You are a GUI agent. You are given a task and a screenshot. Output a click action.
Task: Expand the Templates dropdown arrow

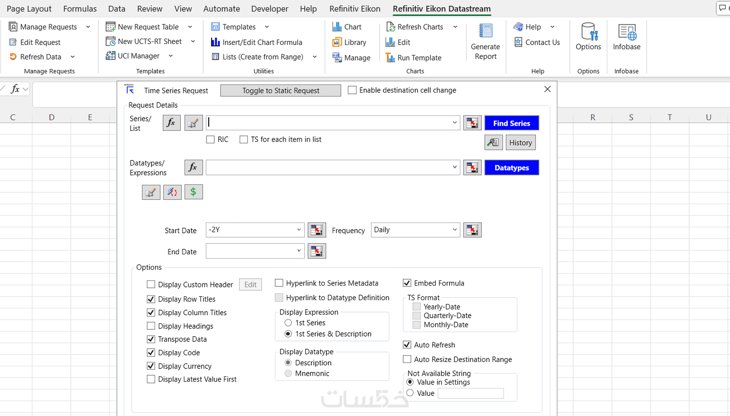tap(267, 27)
